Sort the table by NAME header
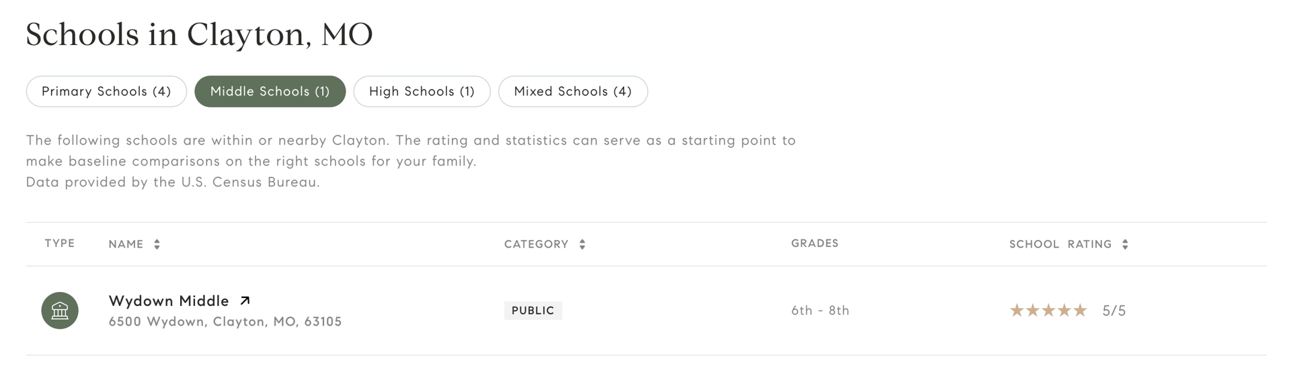The height and width of the screenshot is (376, 1291). [126, 244]
